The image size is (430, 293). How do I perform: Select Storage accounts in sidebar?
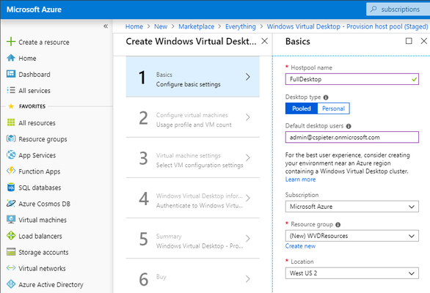pyautogui.click(x=43, y=252)
